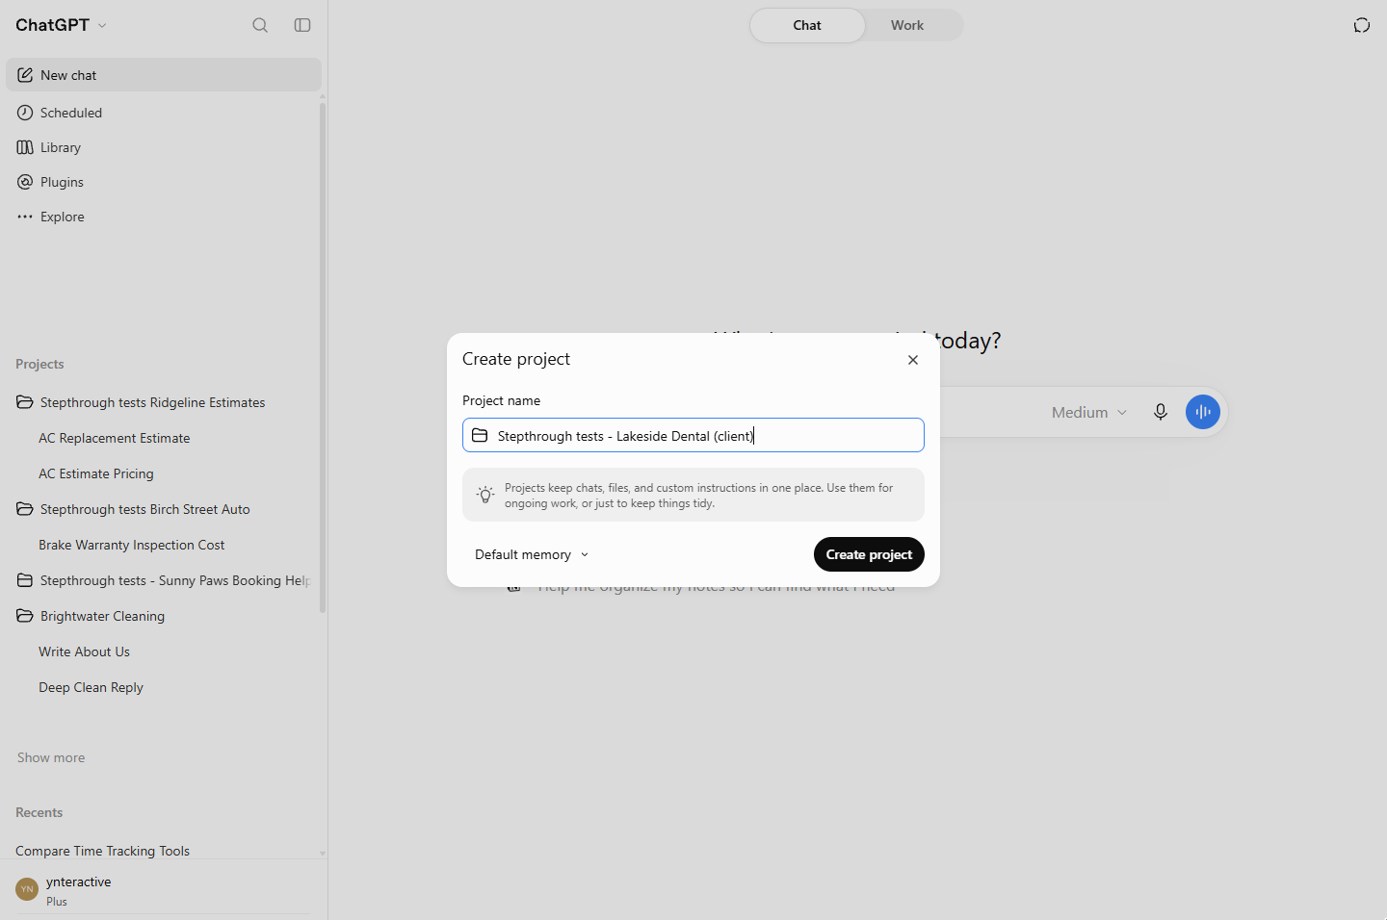Start voice mode with blue waveform button

click(1203, 412)
